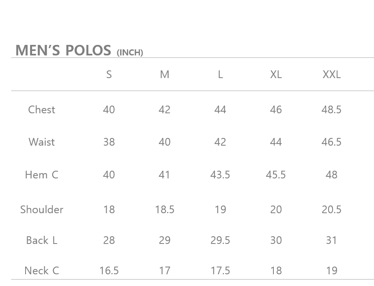Click the Shoulder row label
374x286 pixels.
(x=42, y=210)
